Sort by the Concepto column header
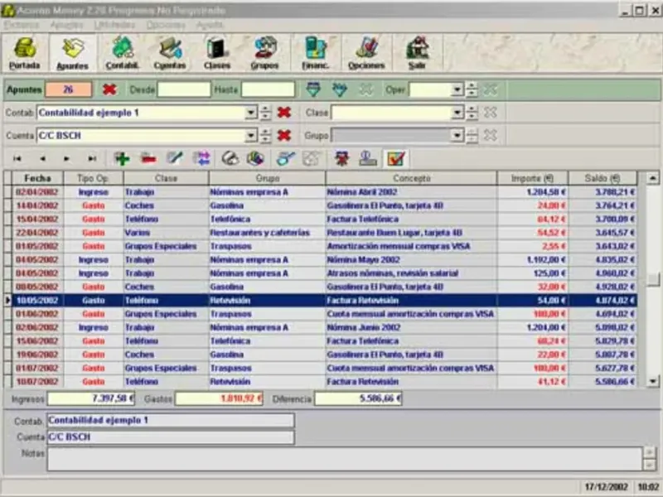The image size is (663, 497). click(x=411, y=178)
